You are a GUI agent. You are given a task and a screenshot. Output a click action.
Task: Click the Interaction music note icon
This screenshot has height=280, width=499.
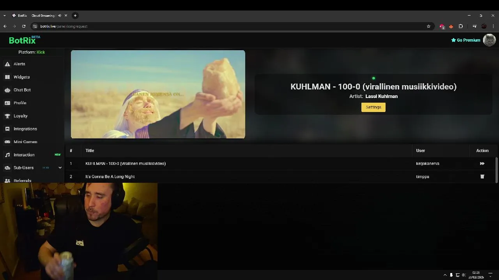tap(7, 155)
